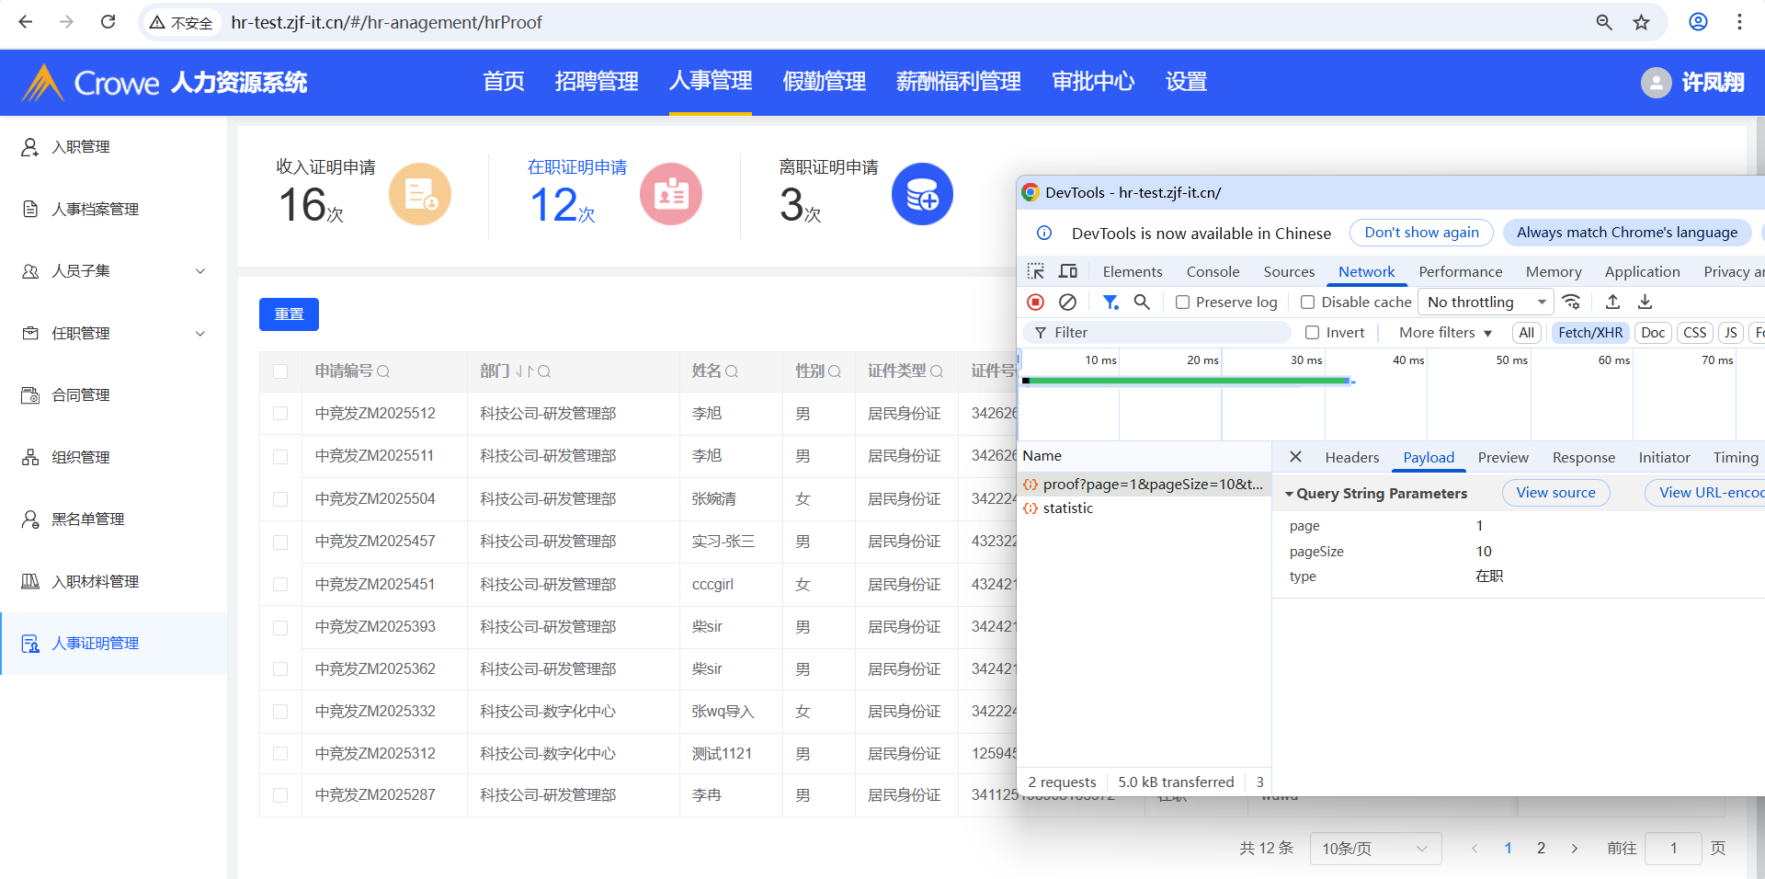Bookmark this page with the star icon

point(1642,22)
